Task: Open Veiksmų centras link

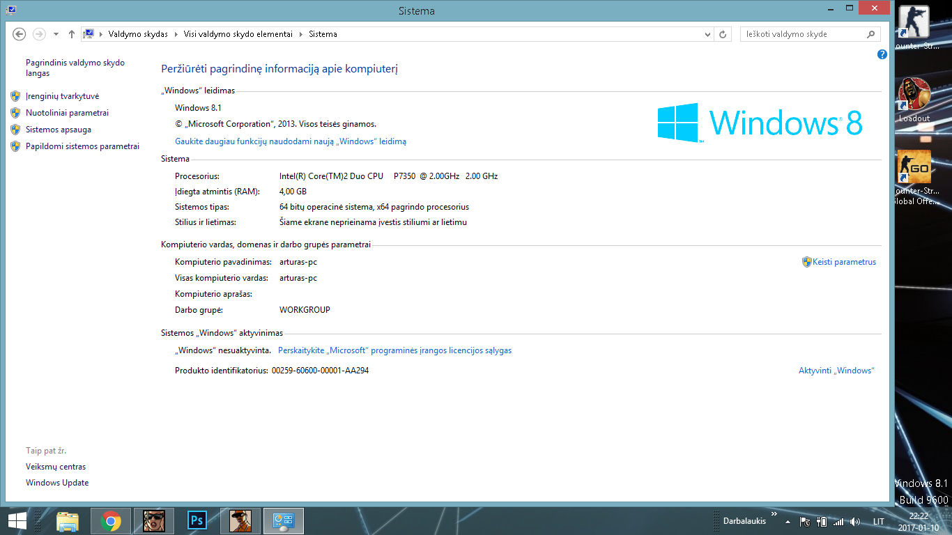Action: click(56, 467)
